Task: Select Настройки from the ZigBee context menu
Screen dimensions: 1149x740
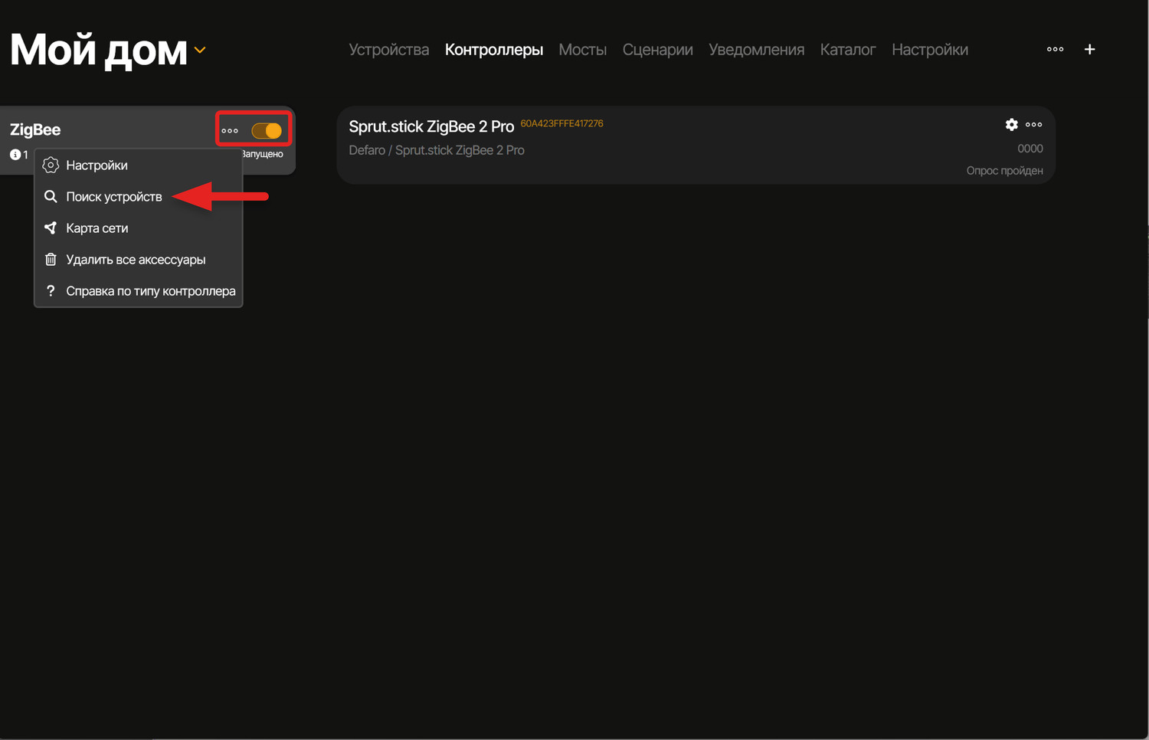Action: (97, 165)
